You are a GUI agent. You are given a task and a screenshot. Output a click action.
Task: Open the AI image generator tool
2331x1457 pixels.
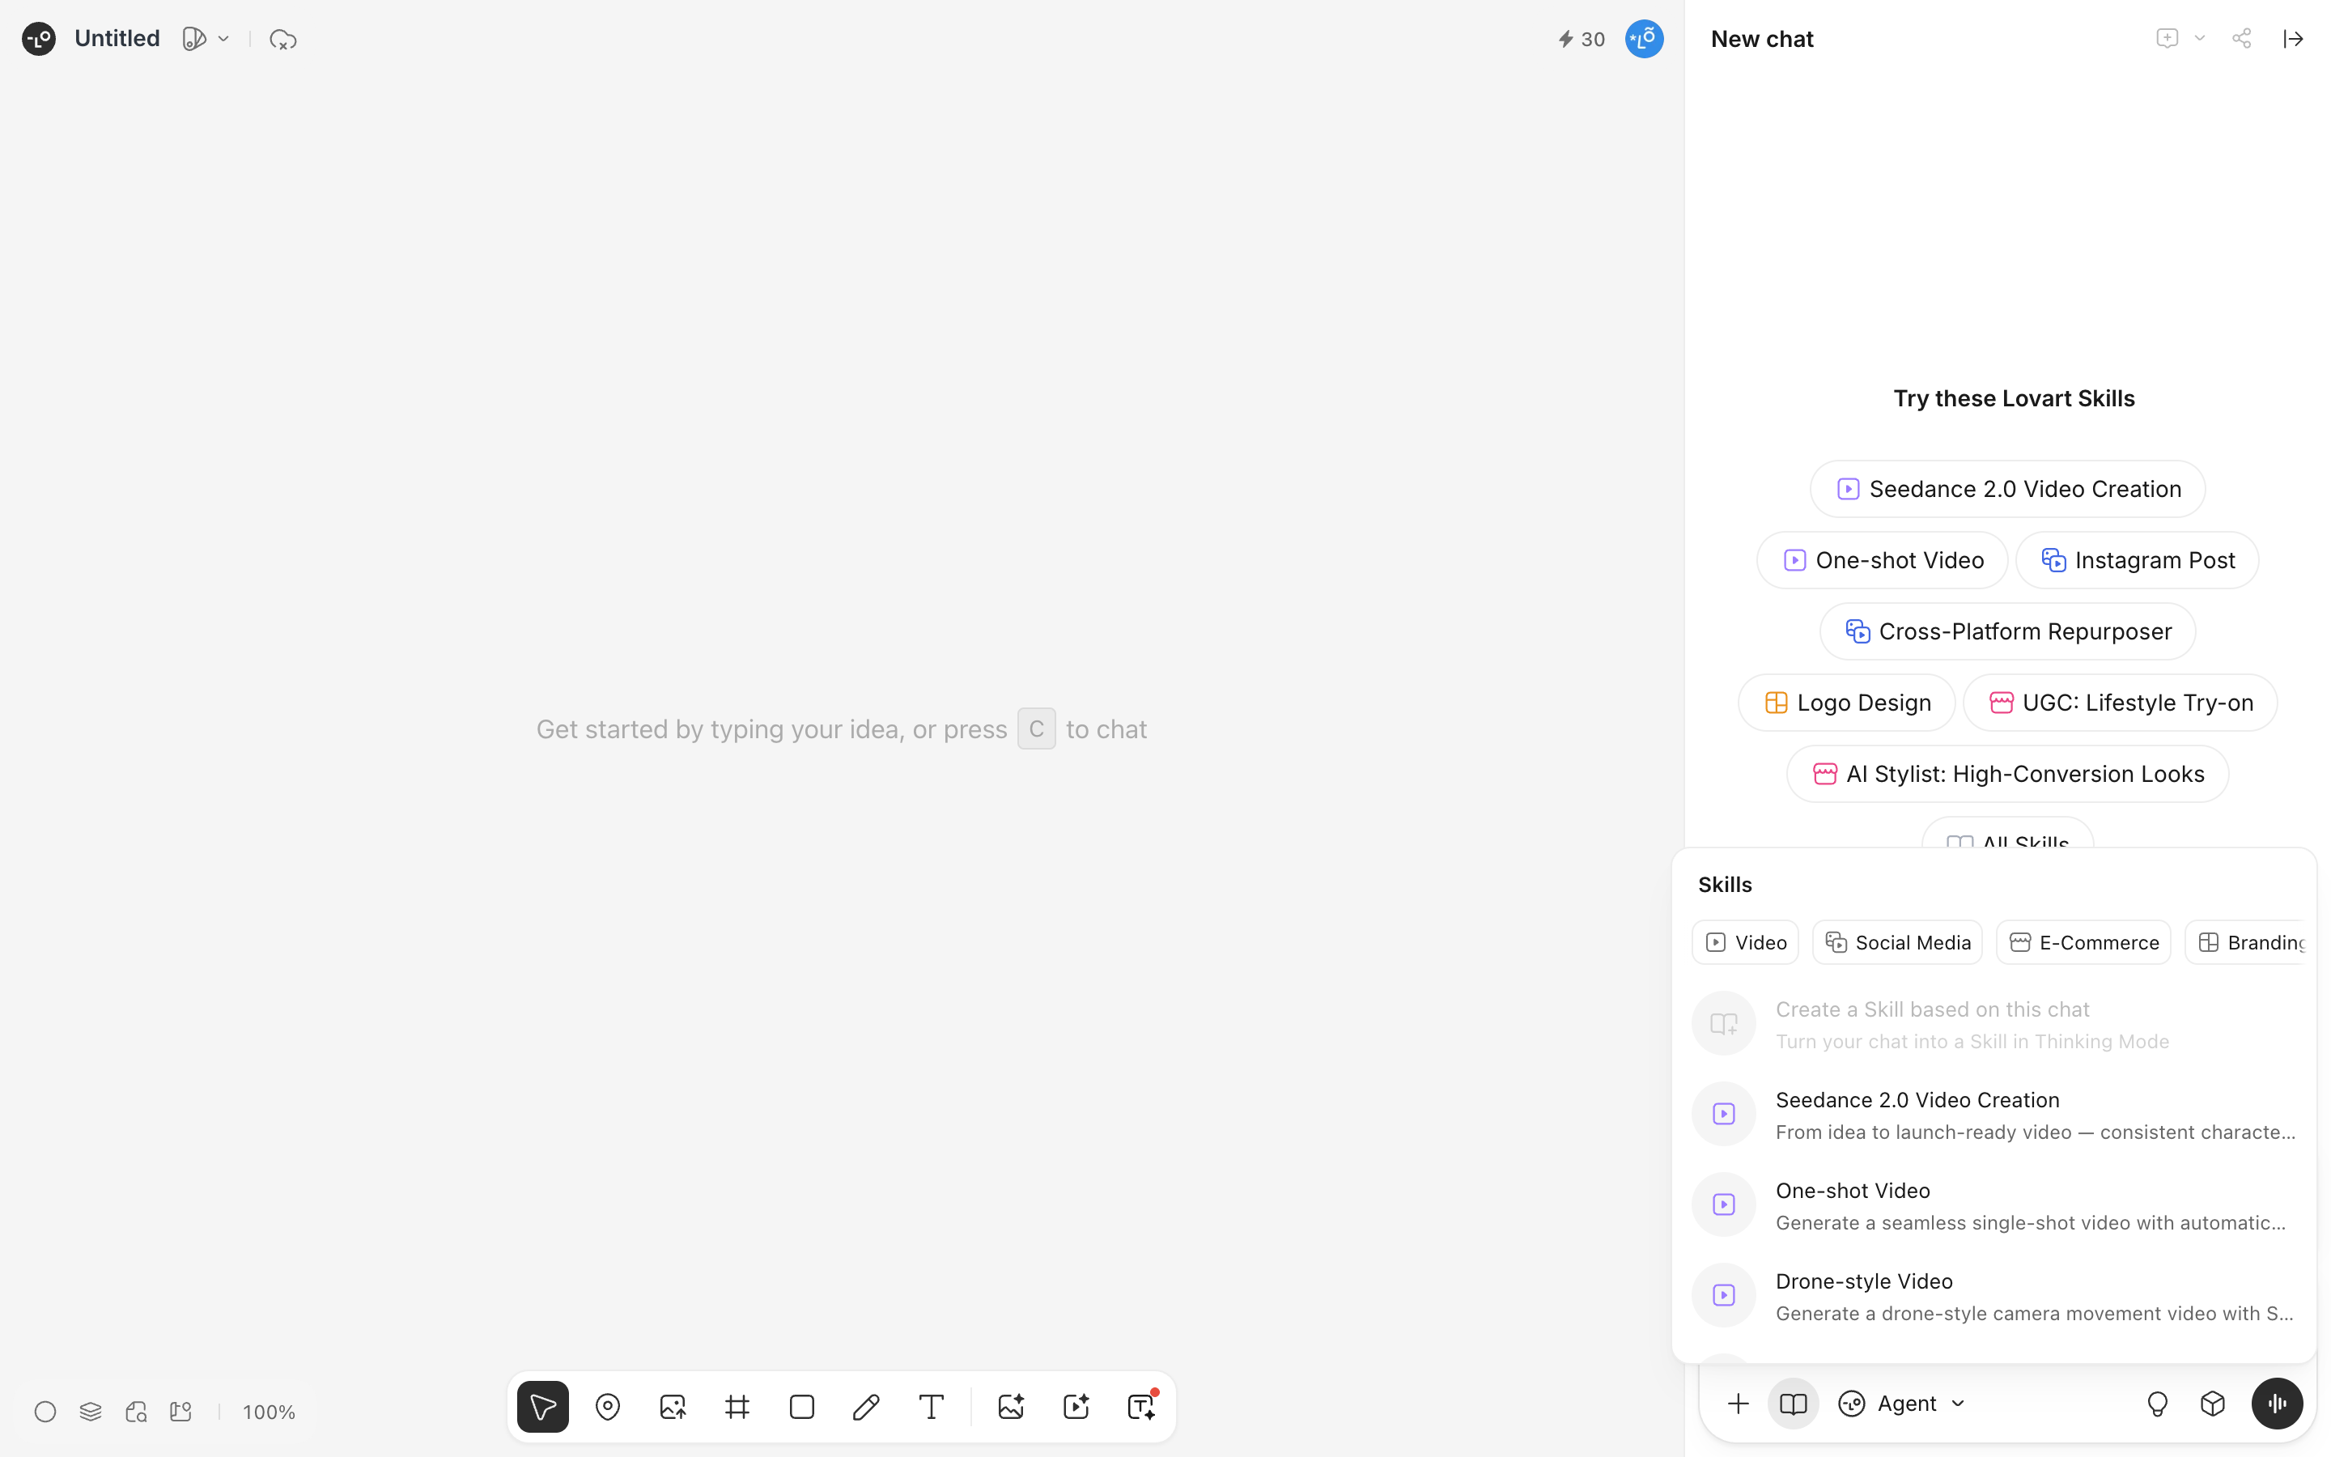coord(1010,1407)
